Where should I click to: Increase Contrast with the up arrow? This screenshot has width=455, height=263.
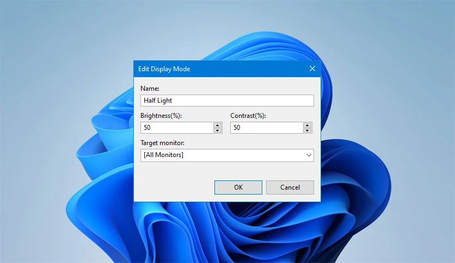[308, 125]
